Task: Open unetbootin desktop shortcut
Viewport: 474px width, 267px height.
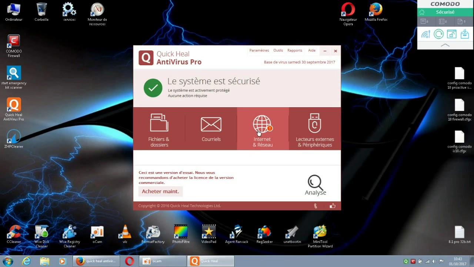Action: pos(292,234)
